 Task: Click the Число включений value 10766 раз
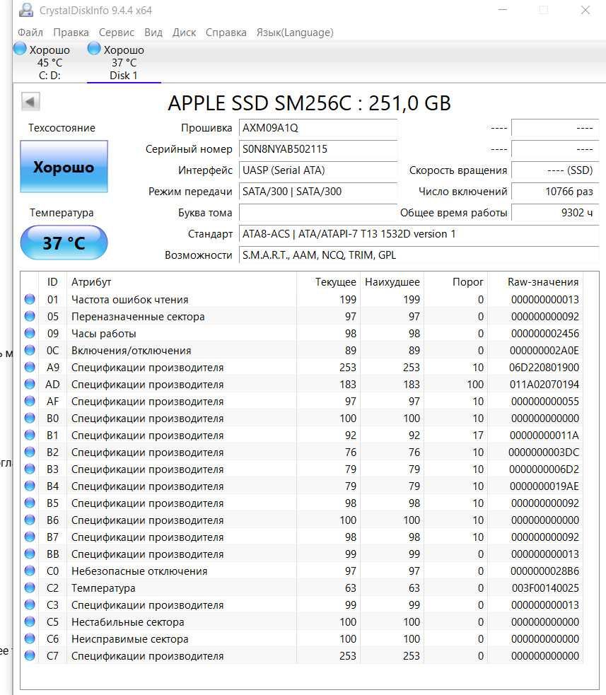click(x=555, y=192)
